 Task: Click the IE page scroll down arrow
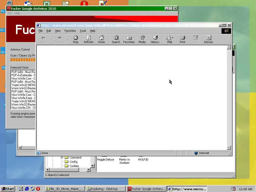(x=229, y=147)
